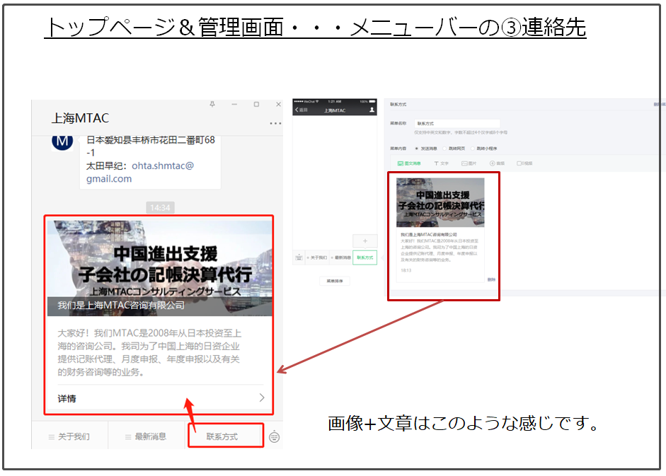Click article title 我们是上海MTAC咨询有限公司 in chat

121,306
